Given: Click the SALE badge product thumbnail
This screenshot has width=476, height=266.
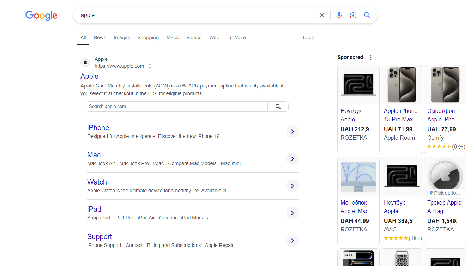Looking at the screenshot, I should tap(358, 258).
